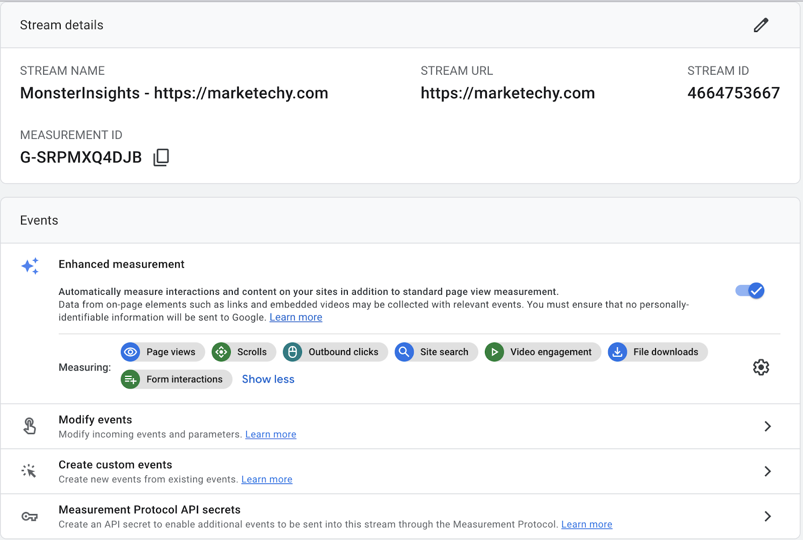Open Learn more link under Enhanced measurement
Image resolution: width=803 pixels, height=540 pixels.
[x=296, y=317]
